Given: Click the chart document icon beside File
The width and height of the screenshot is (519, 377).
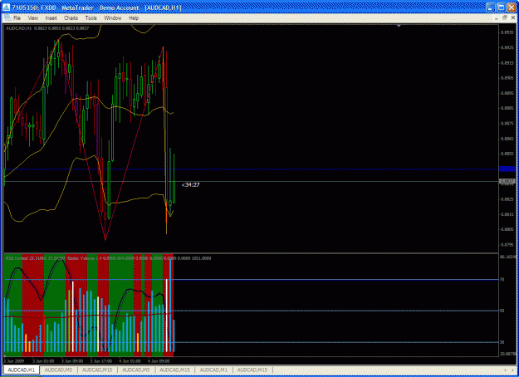Looking at the screenshot, I should point(7,18).
